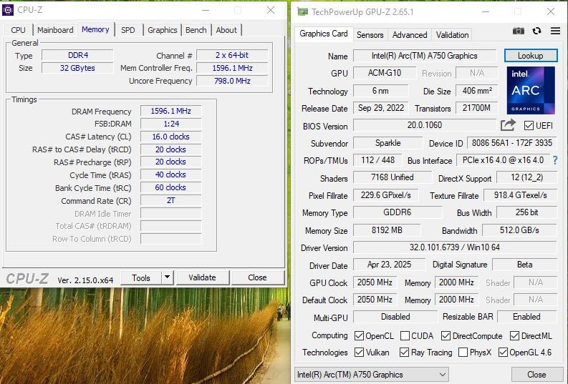Click the GPU Name field

[x=425, y=56]
